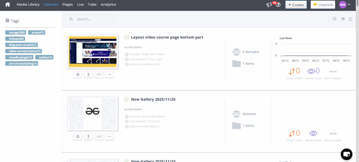Open the announcements megaphone icon
The height and width of the screenshot is (162, 359).
(269, 5)
